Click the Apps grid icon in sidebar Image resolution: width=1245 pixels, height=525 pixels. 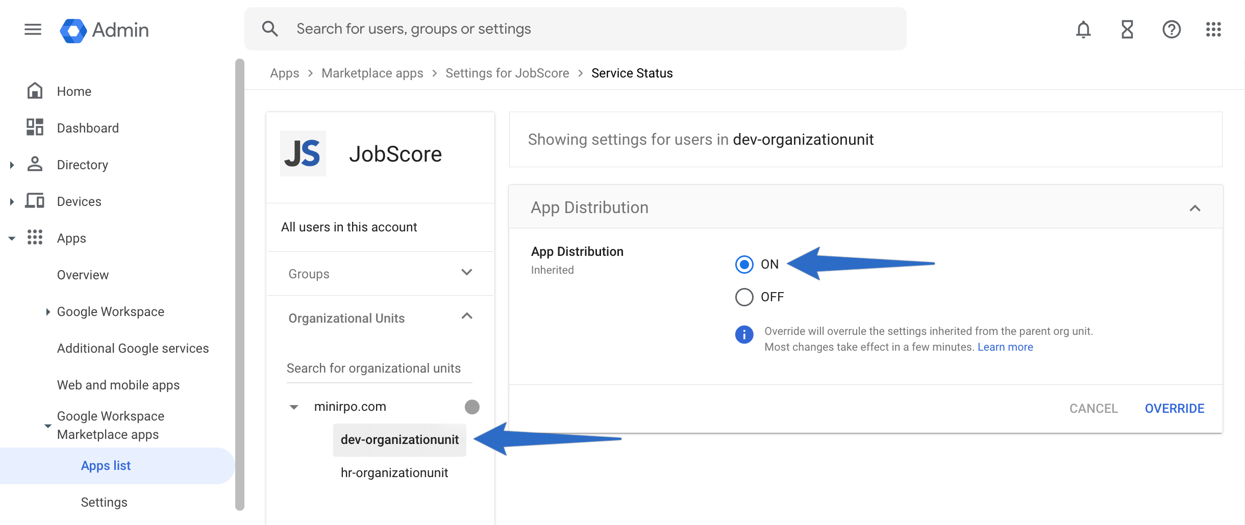[35, 238]
